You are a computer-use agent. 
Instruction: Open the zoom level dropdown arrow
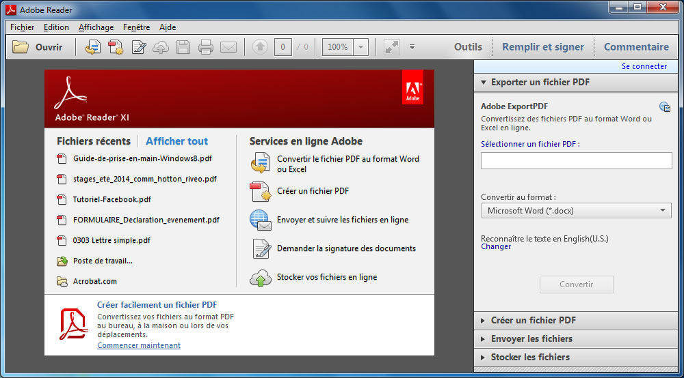tap(360, 47)
